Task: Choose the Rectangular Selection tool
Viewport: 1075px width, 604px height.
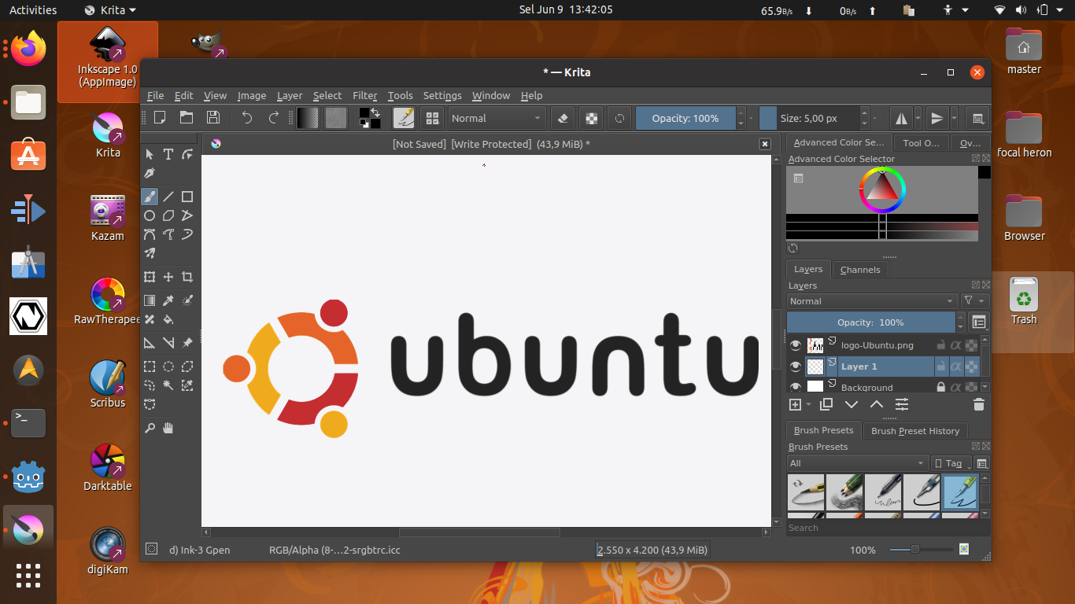Action: 150,366
